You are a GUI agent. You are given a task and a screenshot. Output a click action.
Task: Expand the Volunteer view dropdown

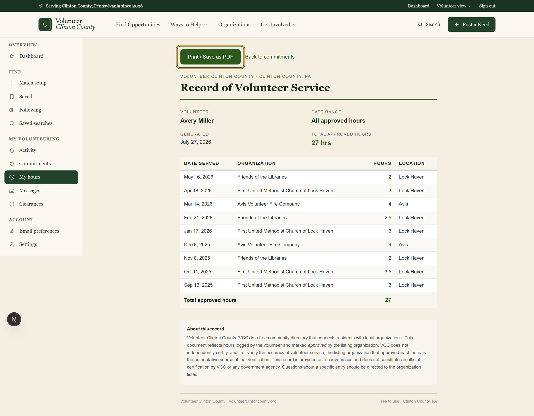454,6
